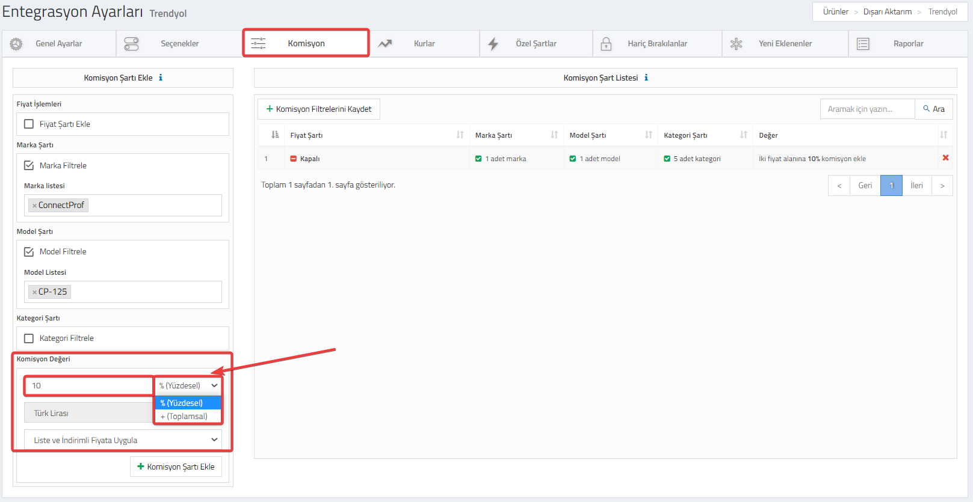
Task: Enable the Fiyat Şartı Ekle checkbox
Action: [x=29, y=124]
